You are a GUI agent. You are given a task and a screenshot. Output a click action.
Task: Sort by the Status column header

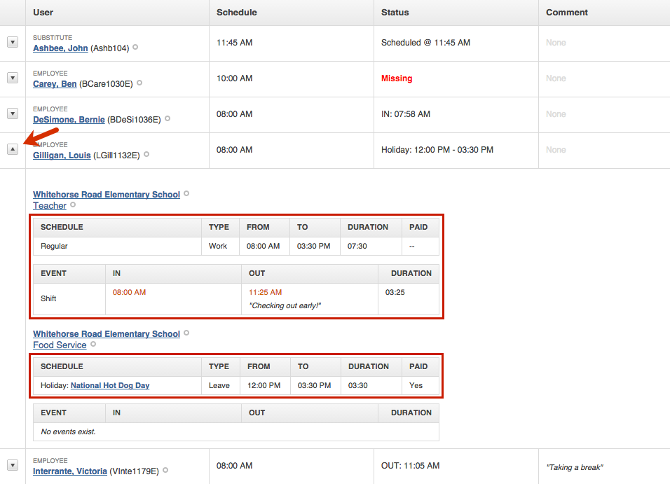395,13
